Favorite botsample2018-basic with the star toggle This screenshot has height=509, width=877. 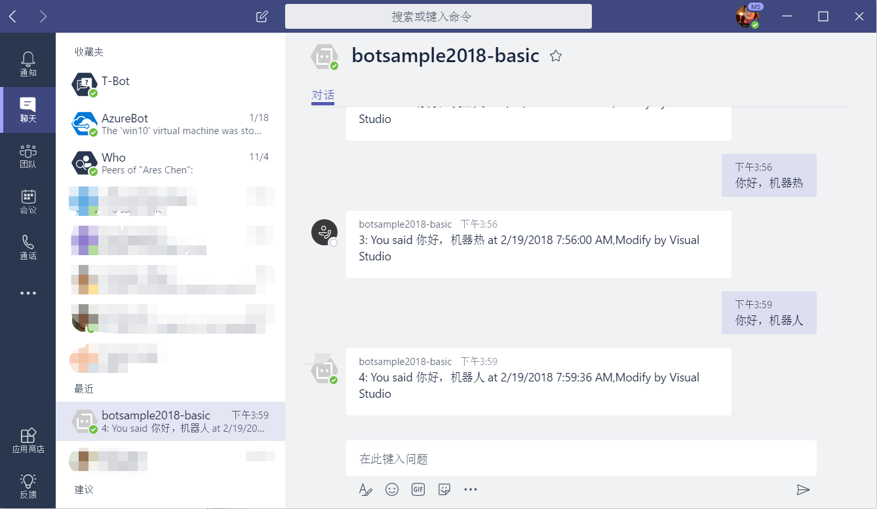click(555, 56)
